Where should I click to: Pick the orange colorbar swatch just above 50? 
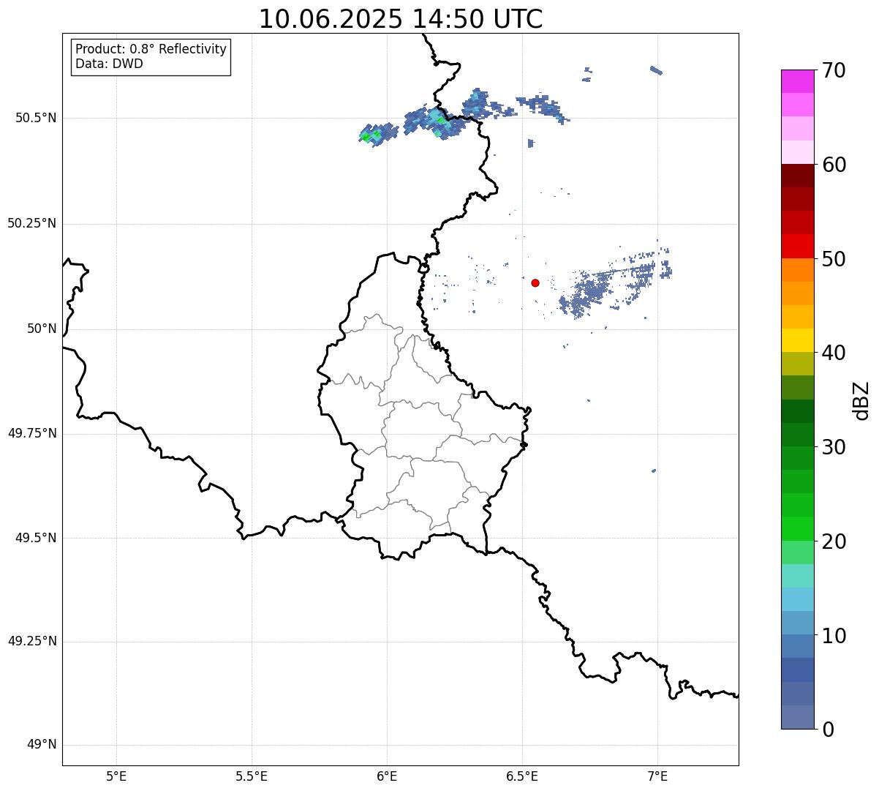(x=798, y=270)
